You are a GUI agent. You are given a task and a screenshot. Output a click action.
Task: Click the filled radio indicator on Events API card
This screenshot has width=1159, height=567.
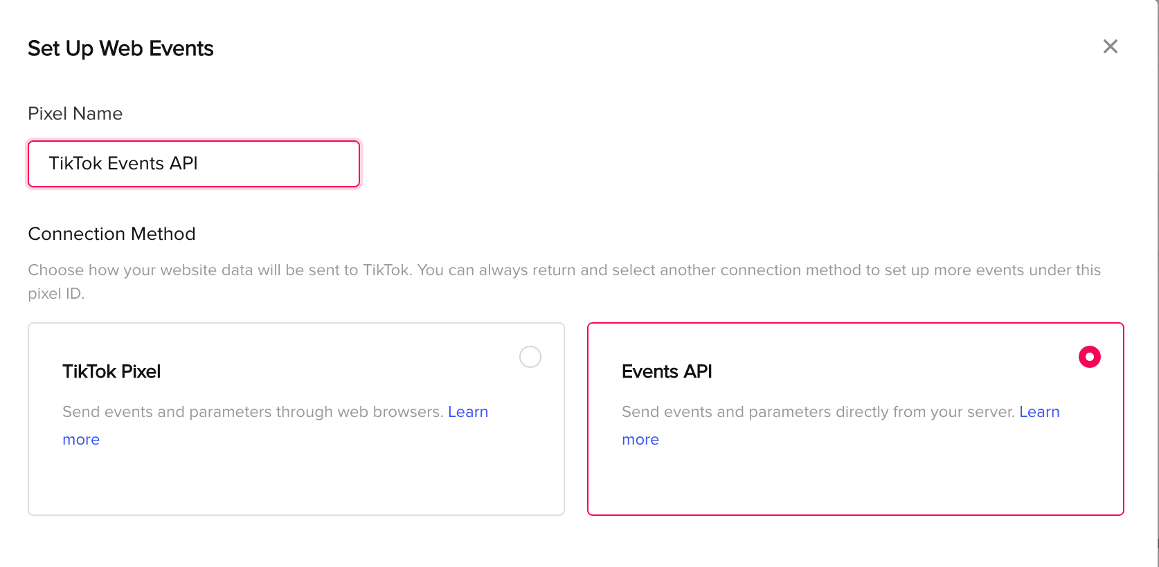coord(1089,357)
